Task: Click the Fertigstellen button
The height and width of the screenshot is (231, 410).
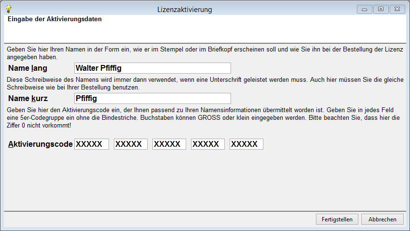Action: (337, 219)
